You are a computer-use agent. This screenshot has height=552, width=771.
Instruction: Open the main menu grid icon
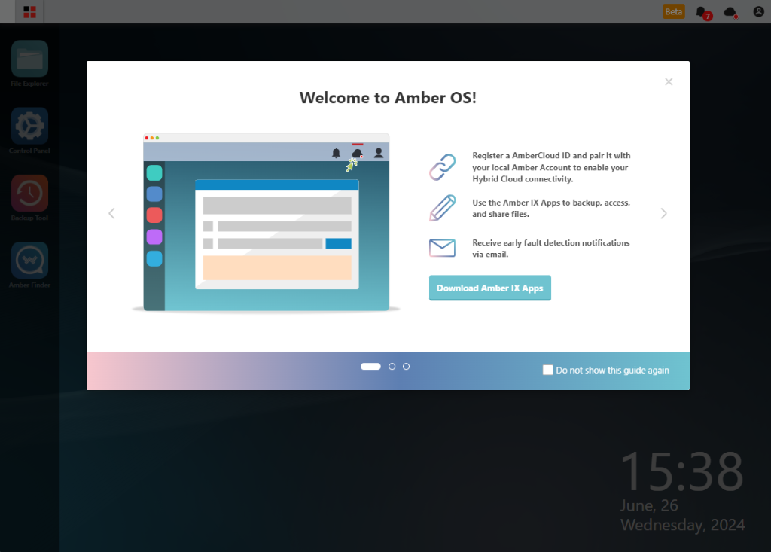tap(29, 12)
